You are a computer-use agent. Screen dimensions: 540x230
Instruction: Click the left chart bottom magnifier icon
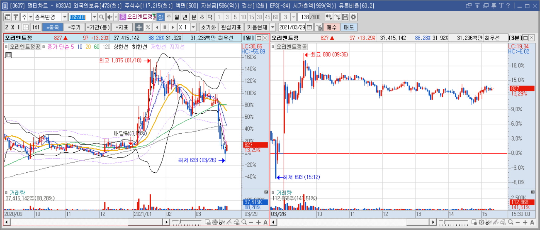[x=244, y=222]
